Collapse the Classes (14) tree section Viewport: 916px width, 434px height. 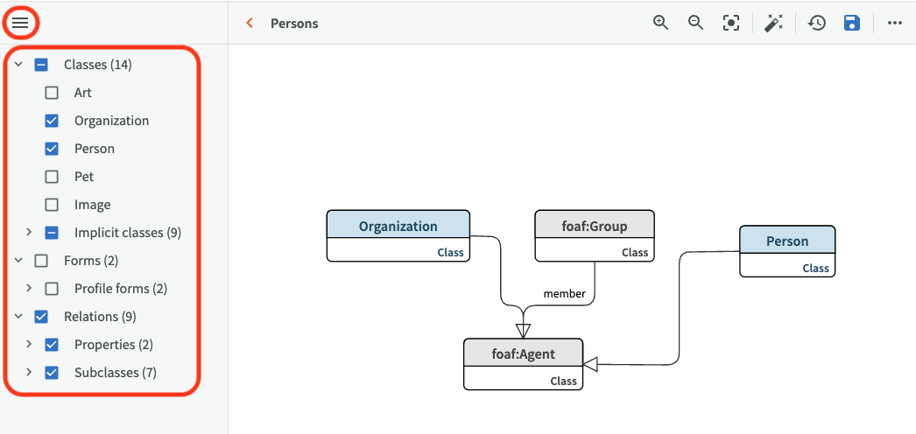[x=18, y=65]
